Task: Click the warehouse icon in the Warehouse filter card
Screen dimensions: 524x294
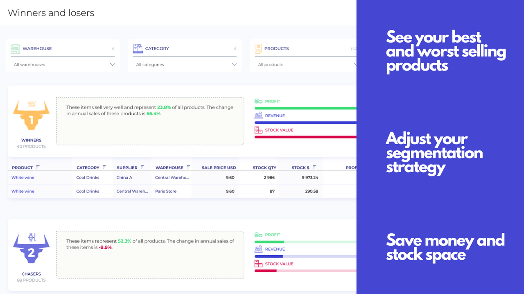Action: (x=16, y=49)
